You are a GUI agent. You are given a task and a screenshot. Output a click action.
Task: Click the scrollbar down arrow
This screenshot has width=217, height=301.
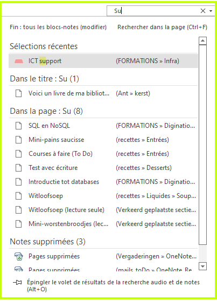(202, 266)
